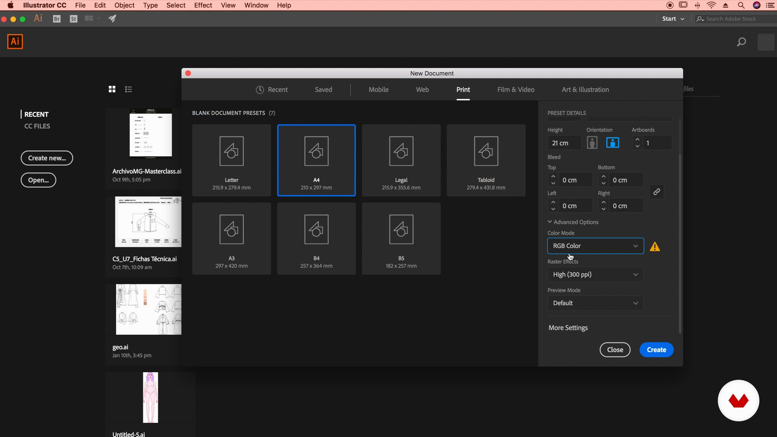Open Untitled-5.ai recent file thumbnail
This screenshot has height=437, width=777.
(151, 397)
